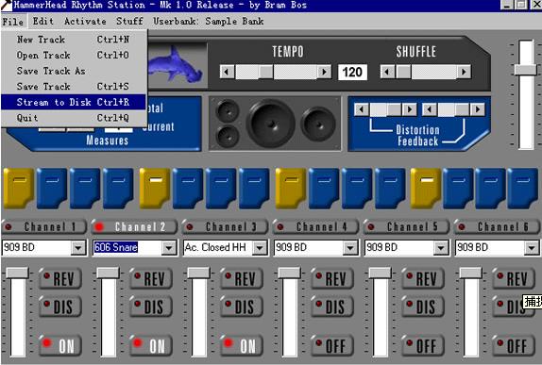542x365 pixels.
Task: Expand Channel 1 sample dropdown 909 BD
Action: coord(78,248)
